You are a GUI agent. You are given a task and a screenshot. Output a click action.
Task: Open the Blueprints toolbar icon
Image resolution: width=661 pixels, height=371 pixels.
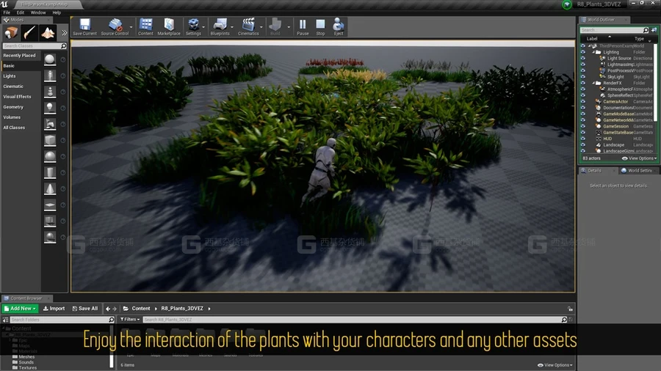[220, 26]
